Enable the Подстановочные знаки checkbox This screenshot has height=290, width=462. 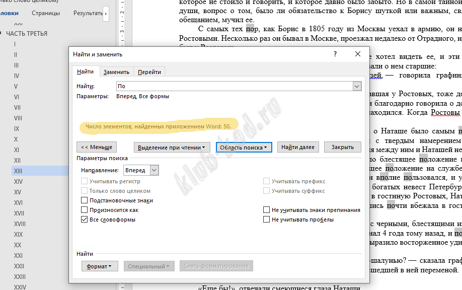click(85, 200)
